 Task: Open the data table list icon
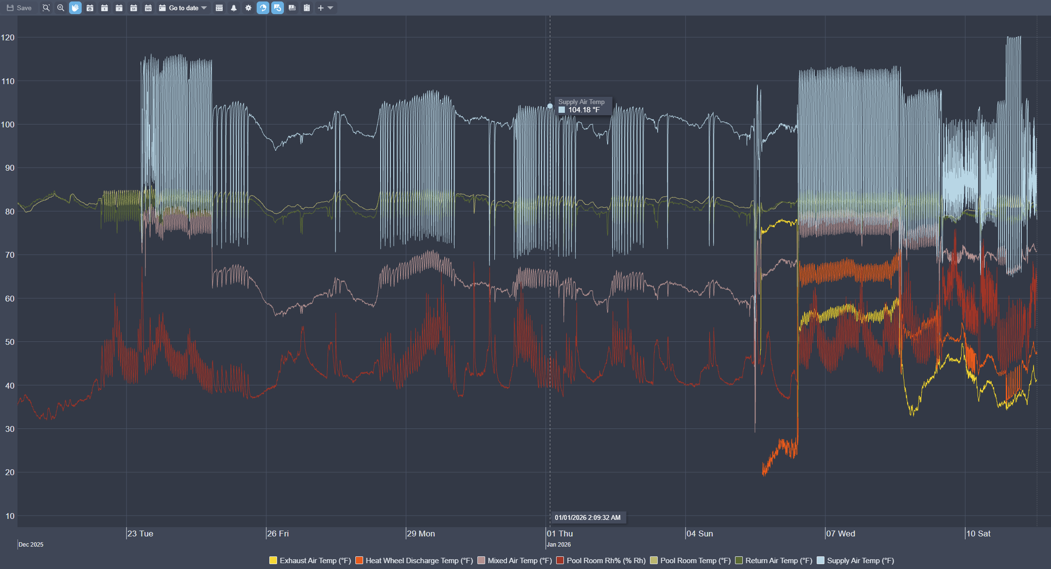tap(219, 8)
